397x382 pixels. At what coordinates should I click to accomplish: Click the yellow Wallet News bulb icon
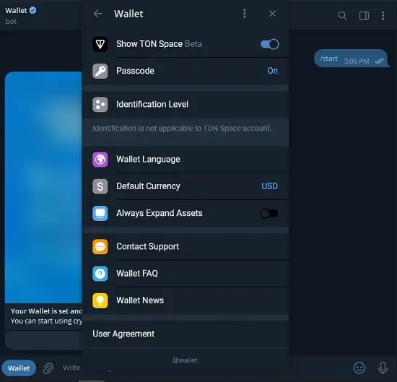point(100,300)
